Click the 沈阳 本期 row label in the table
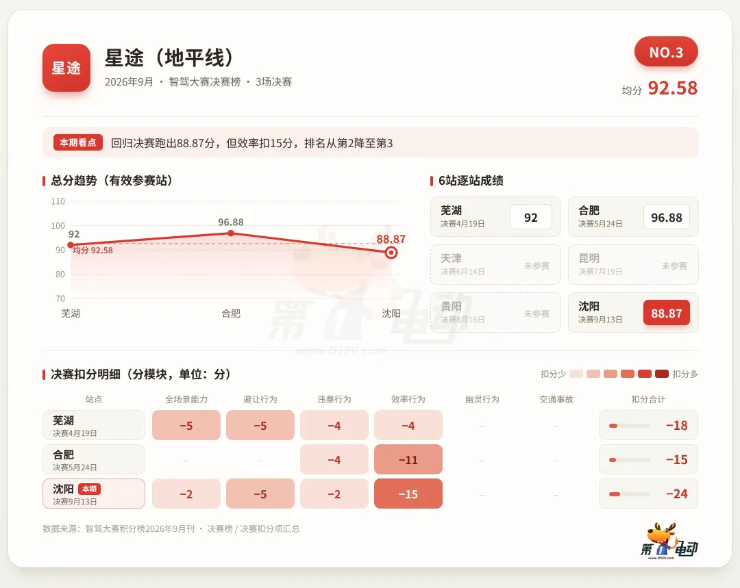 click(x=94, y=494)
